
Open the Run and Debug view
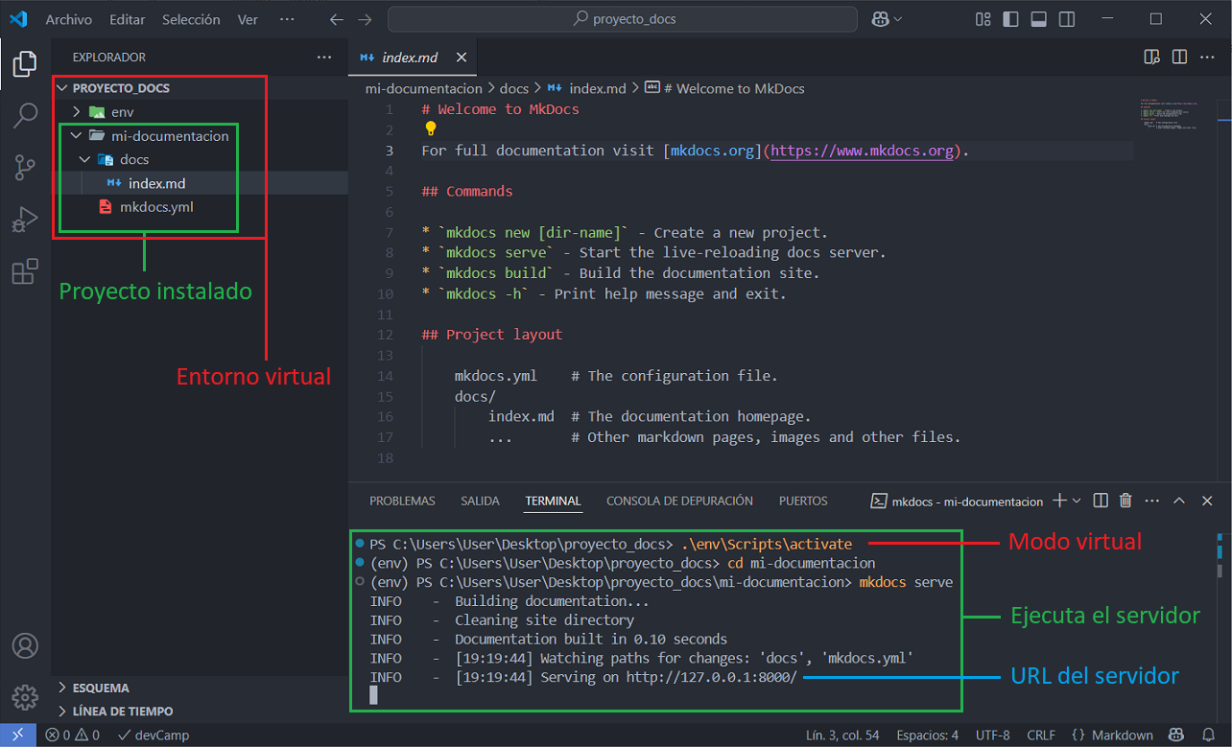pyautogui.click(x=25, y=221)
